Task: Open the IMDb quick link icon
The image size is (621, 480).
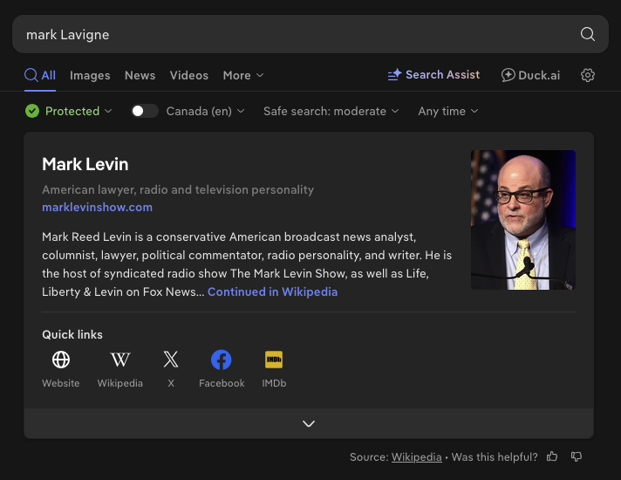Action: (x=274, y=360)
